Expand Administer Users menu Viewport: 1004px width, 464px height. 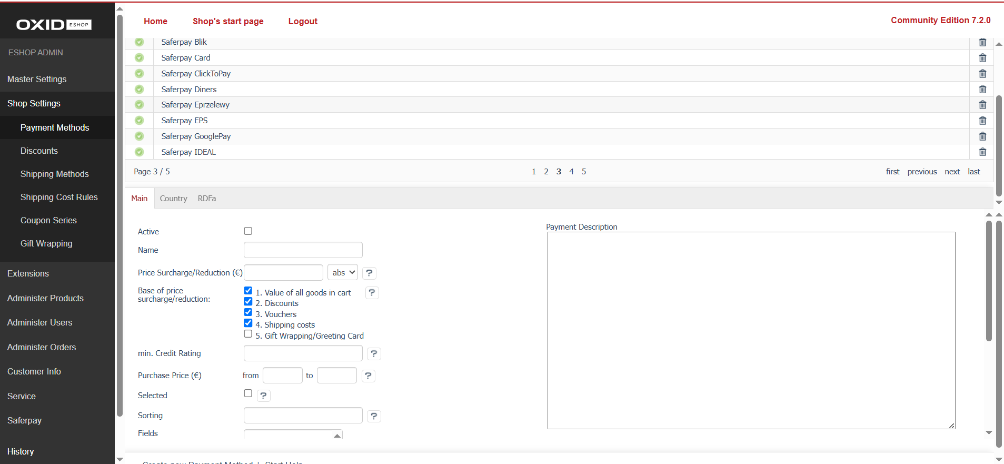pyautogui.click(x=39, y=322)
